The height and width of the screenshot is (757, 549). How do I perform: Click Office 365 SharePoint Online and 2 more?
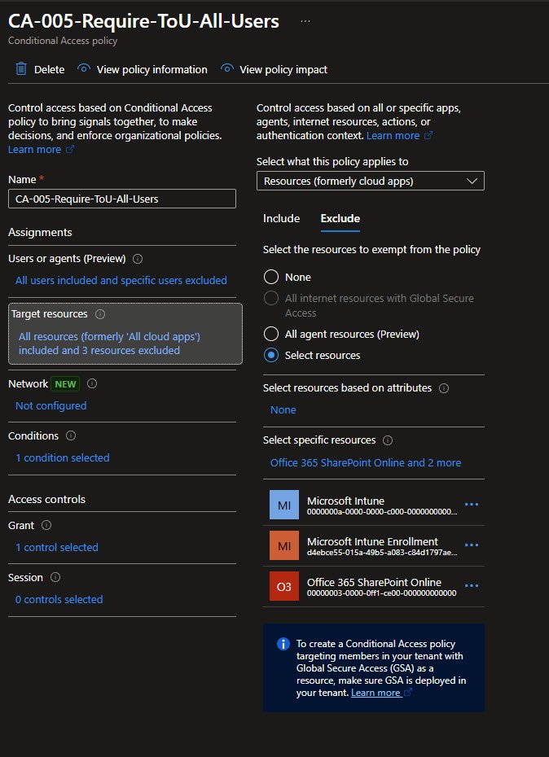coord(365,462)
